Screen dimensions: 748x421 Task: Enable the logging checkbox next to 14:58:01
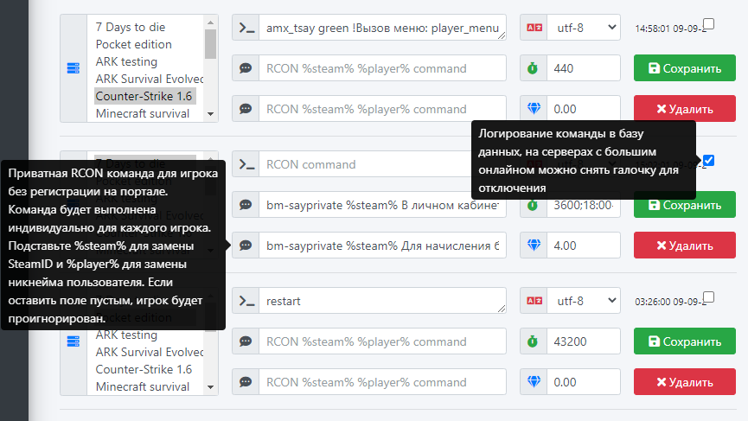click(709, 23)
